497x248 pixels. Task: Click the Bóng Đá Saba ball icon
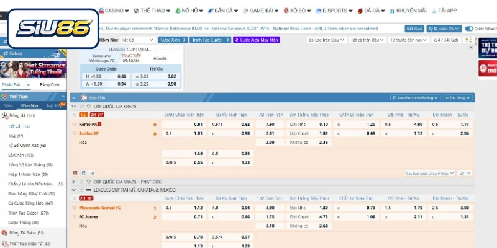pos(4,233)
